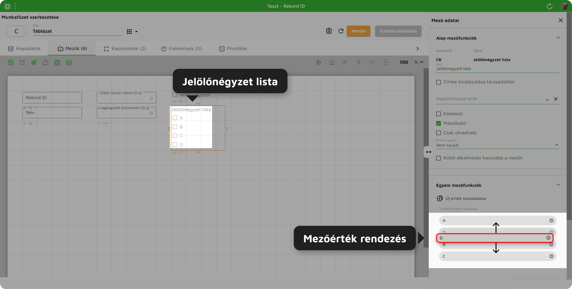Collapse the Egyéni mezőfunkciók section

[558, 185]
